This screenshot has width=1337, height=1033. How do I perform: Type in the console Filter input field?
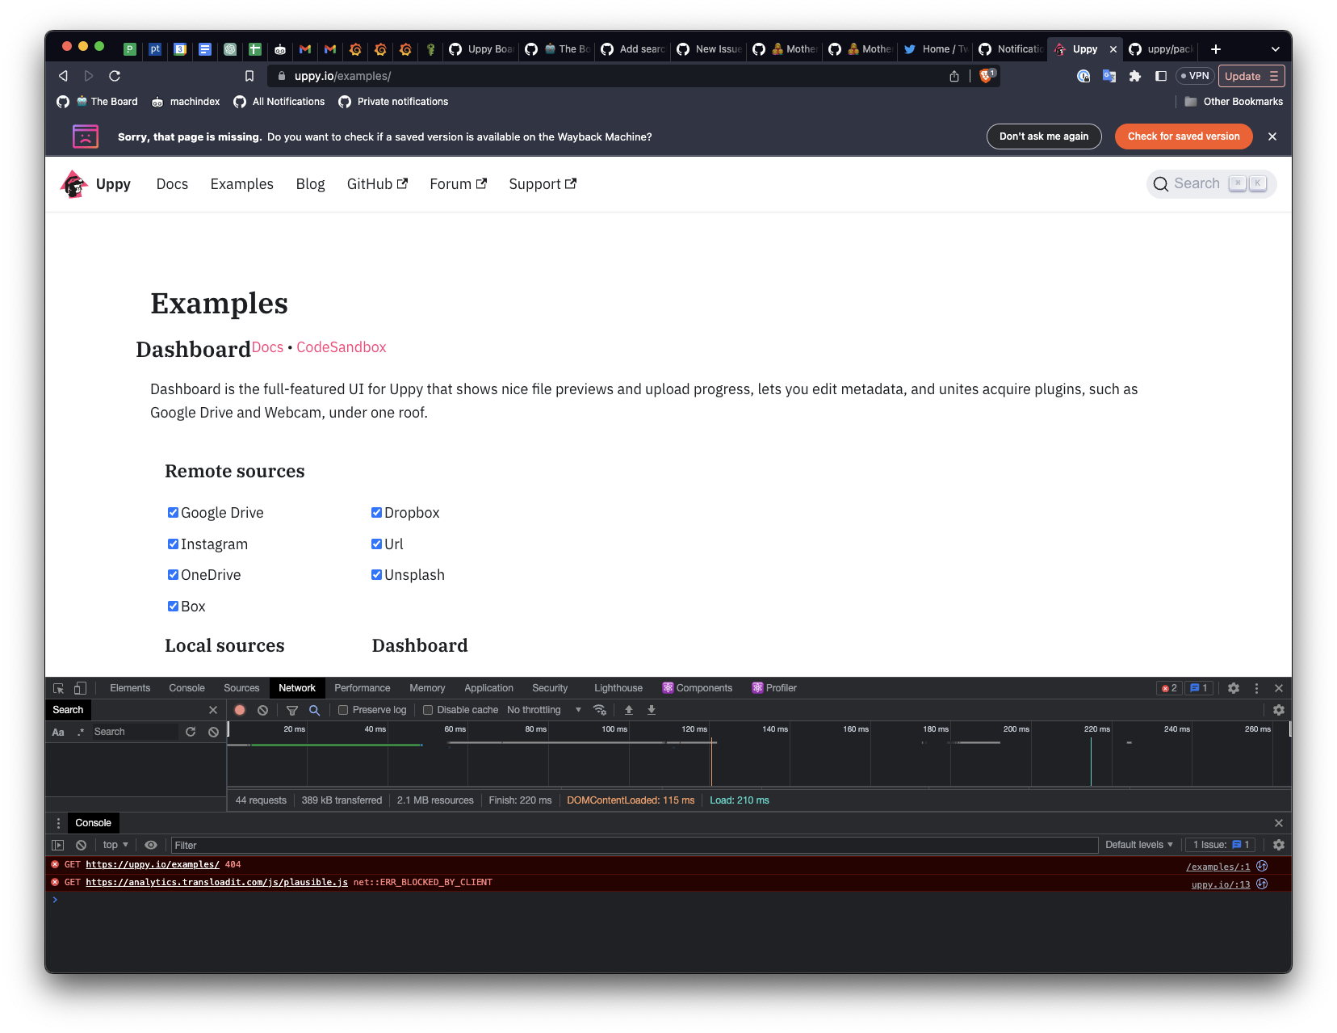click(x=323, y=845)
